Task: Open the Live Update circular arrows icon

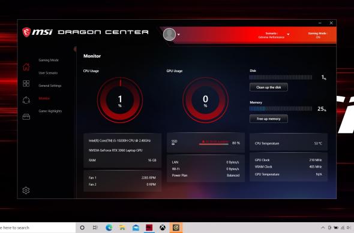Action: [x=26, y=100]
